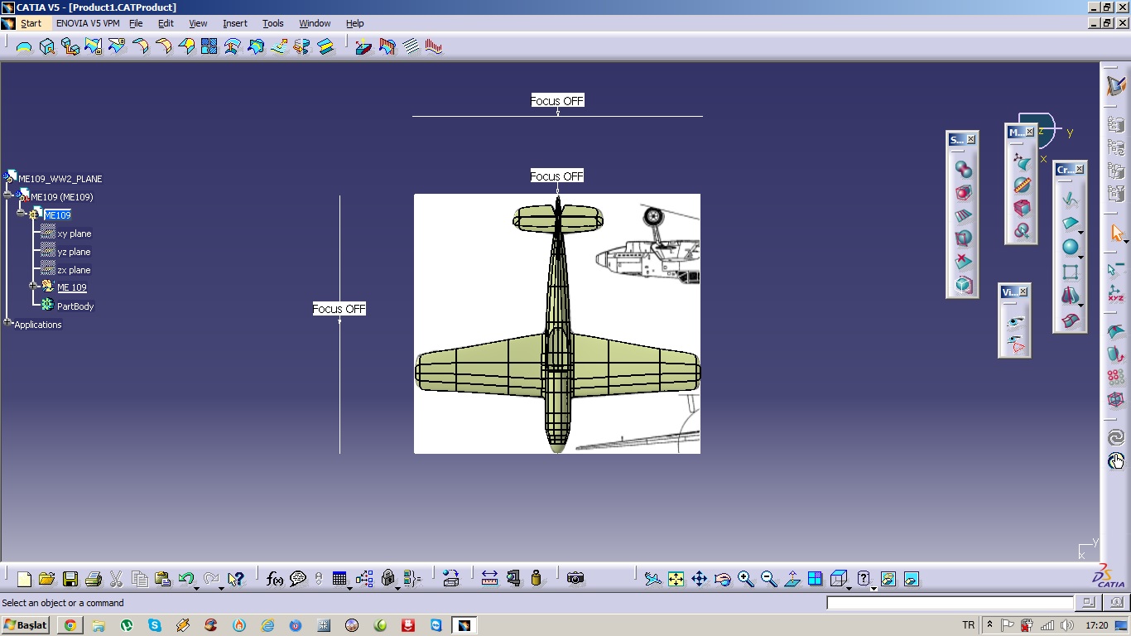
Task: Activate Fly mode airplane icon
Action: (653, 579)
